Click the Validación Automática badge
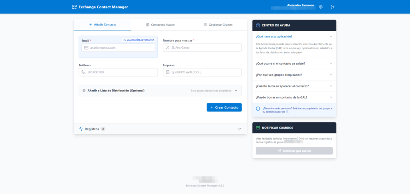 pyautogui.click(x=139, y=40)
